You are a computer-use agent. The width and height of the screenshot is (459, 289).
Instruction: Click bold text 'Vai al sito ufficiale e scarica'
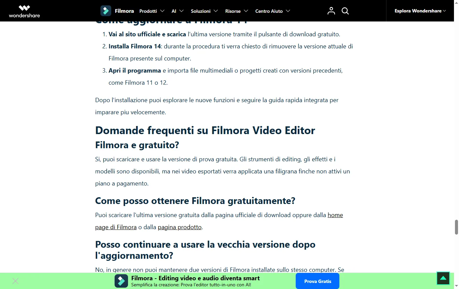147,34
